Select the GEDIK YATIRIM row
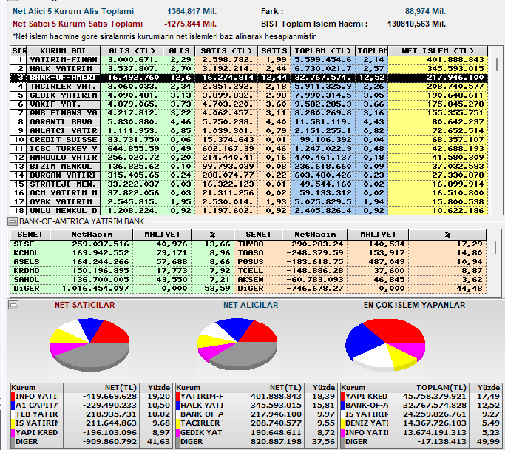This screenshot has height=450, width=505. coord(248,95)
